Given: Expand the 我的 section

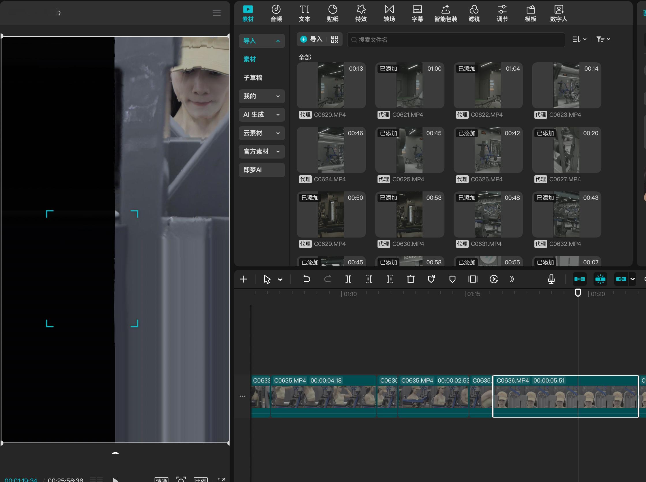Looking at the screenshot, I should click(x=262, y=96).
